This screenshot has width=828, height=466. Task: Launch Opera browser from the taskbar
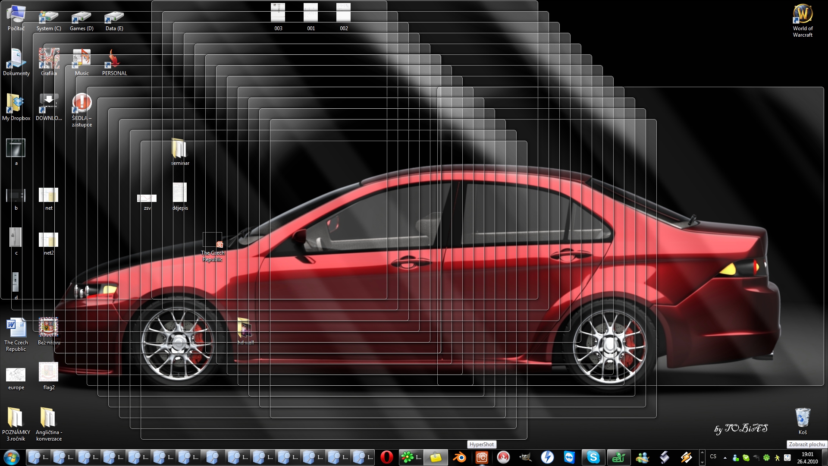(x=386, y=457)
